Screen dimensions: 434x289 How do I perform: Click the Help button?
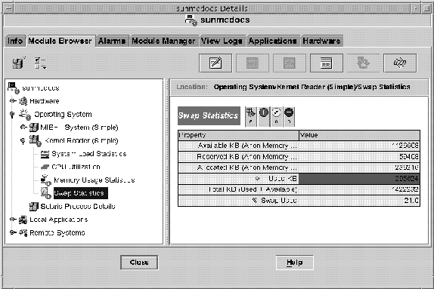(x=295, y=262)
